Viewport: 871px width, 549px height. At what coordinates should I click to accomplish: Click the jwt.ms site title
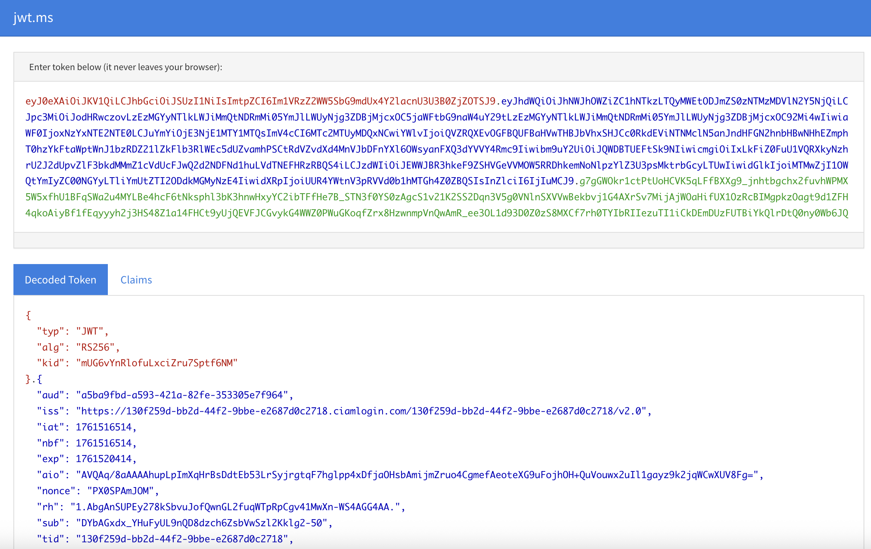pyautogui.click(x=33, y=18)
